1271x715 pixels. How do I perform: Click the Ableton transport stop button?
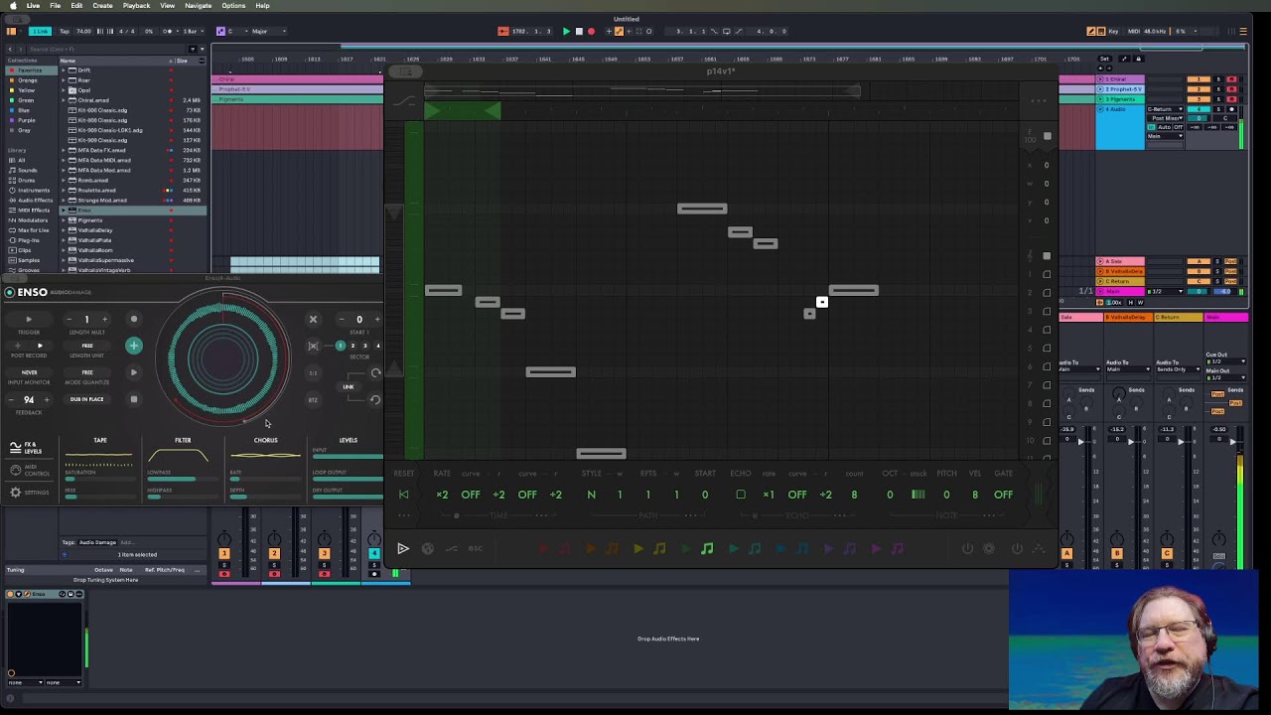tap(579, 31)
